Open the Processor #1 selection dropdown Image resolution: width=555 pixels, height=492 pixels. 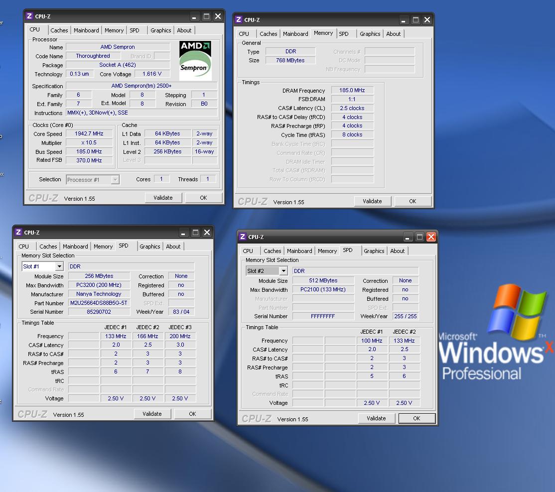115,180
